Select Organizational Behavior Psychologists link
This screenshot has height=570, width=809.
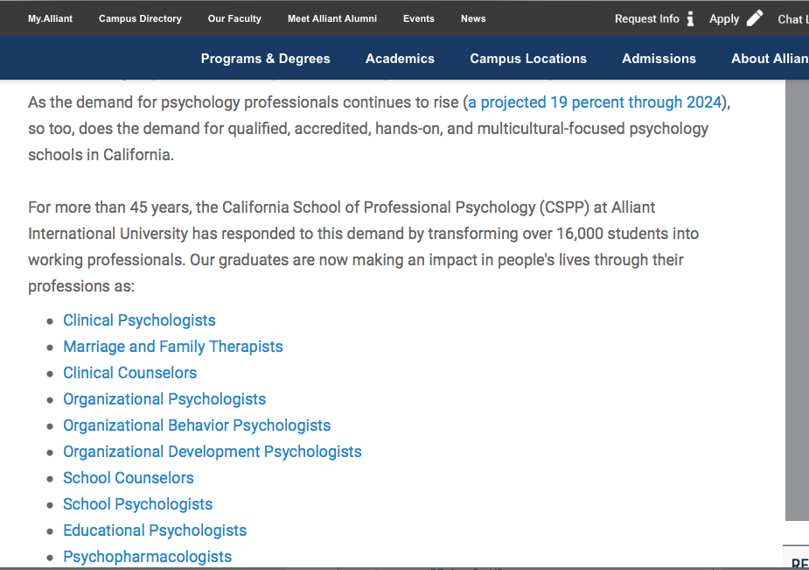tap(197, 426)
